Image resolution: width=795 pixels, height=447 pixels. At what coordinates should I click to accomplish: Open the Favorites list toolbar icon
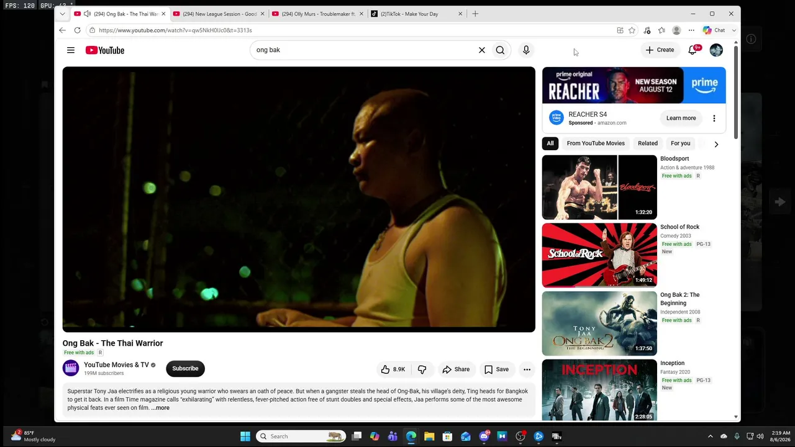click(661, 30)
